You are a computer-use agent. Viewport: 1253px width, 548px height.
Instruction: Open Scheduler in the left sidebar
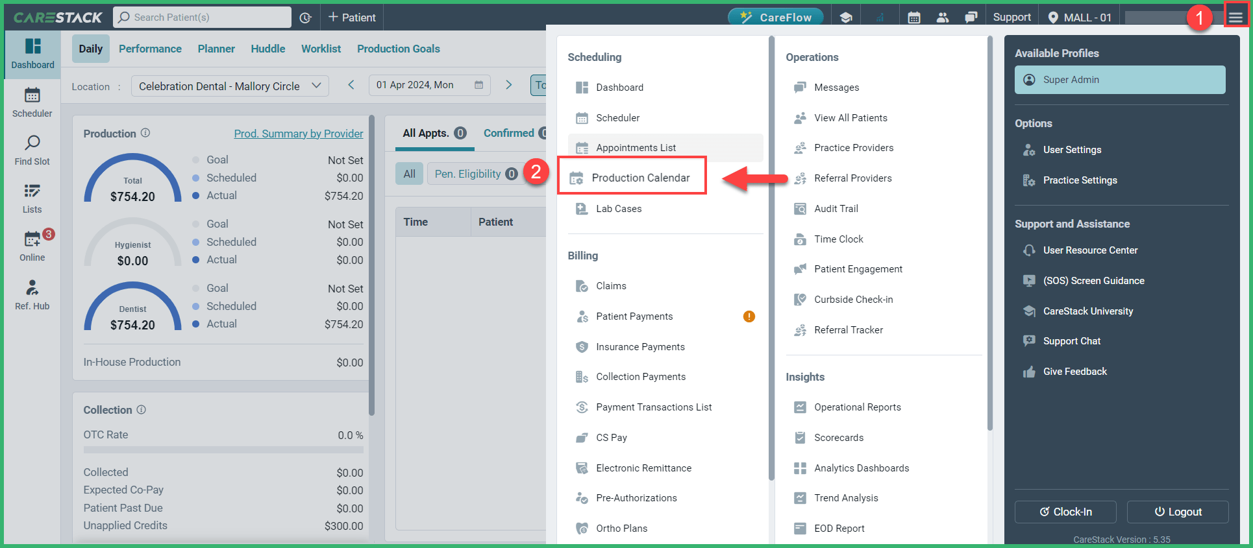coord(32,102)
